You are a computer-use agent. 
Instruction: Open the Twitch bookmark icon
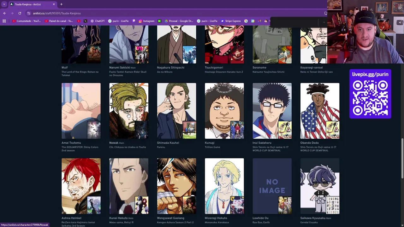(134, 21)
